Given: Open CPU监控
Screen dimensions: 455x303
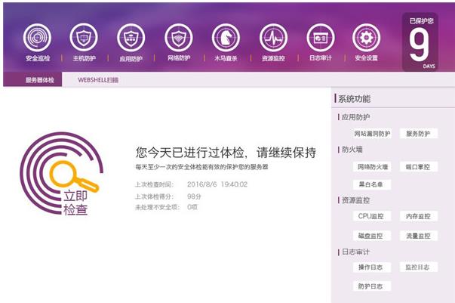Looking at the screenshot, I should [x=372, y=216].
